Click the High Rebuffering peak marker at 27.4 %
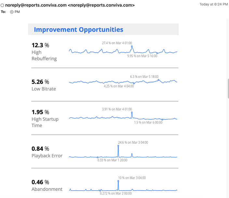The image size is (229, 198). (x=132, y=46)
